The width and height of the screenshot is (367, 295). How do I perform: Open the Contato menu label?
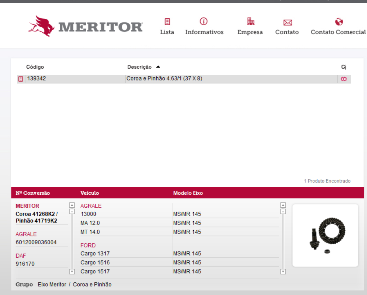pos(287,32)
